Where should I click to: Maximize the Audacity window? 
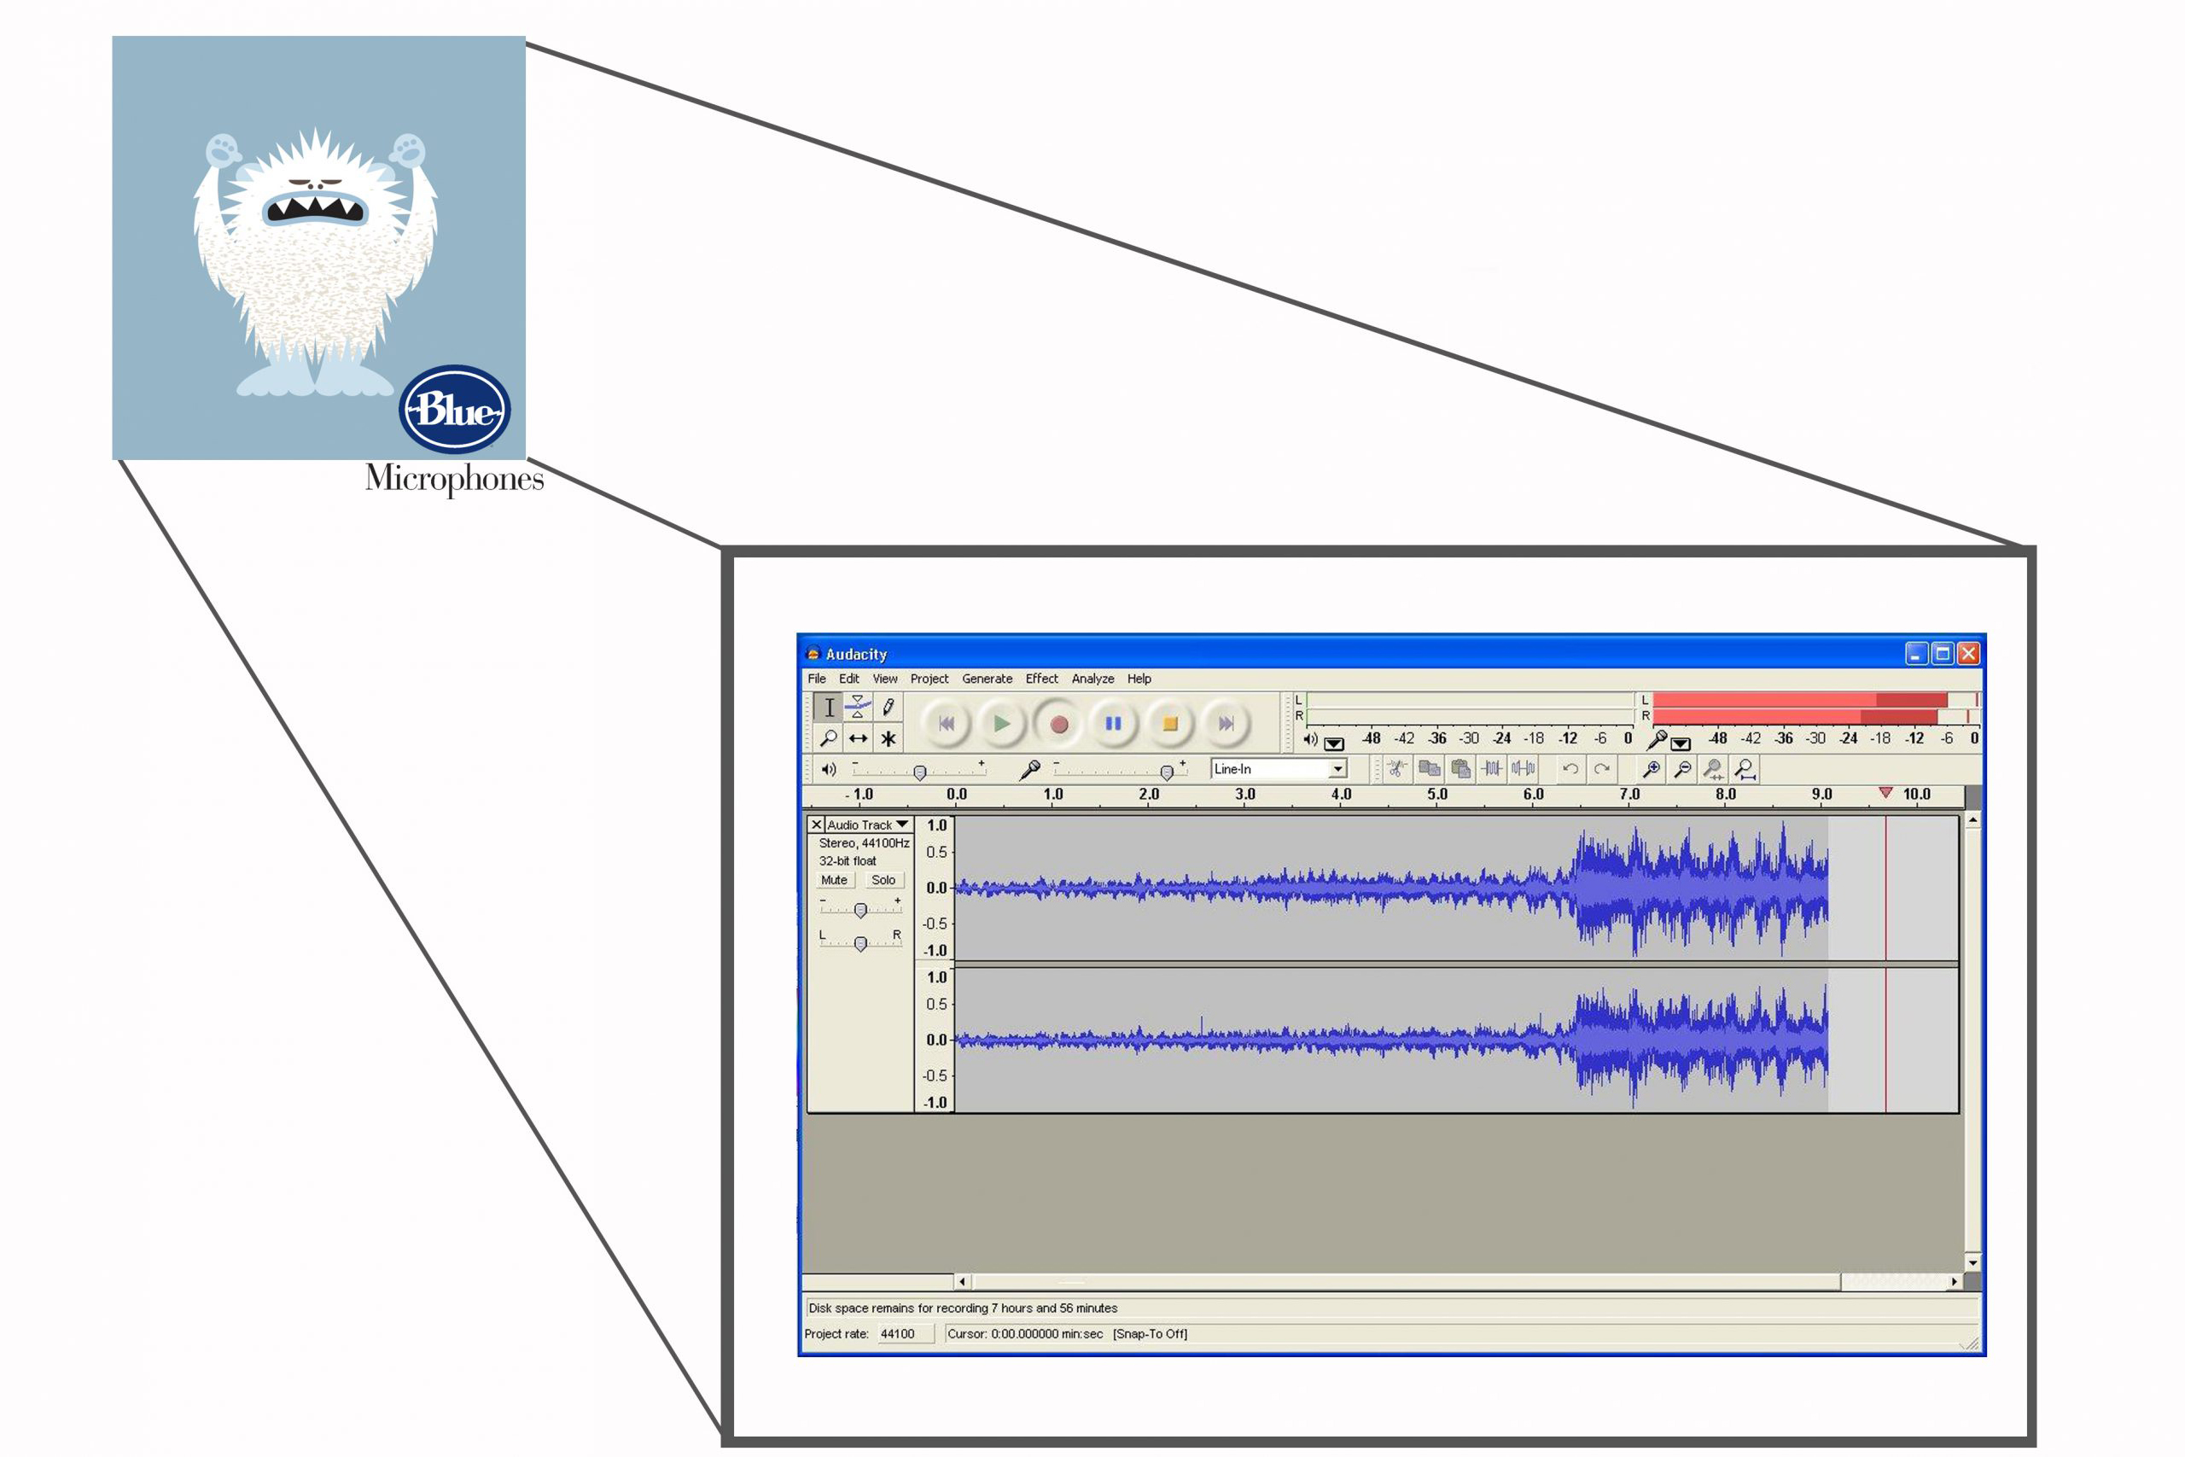(x=1942, y=653)
